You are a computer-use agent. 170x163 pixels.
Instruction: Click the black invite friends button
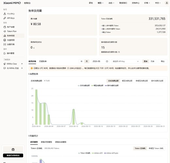pos(13,156)
